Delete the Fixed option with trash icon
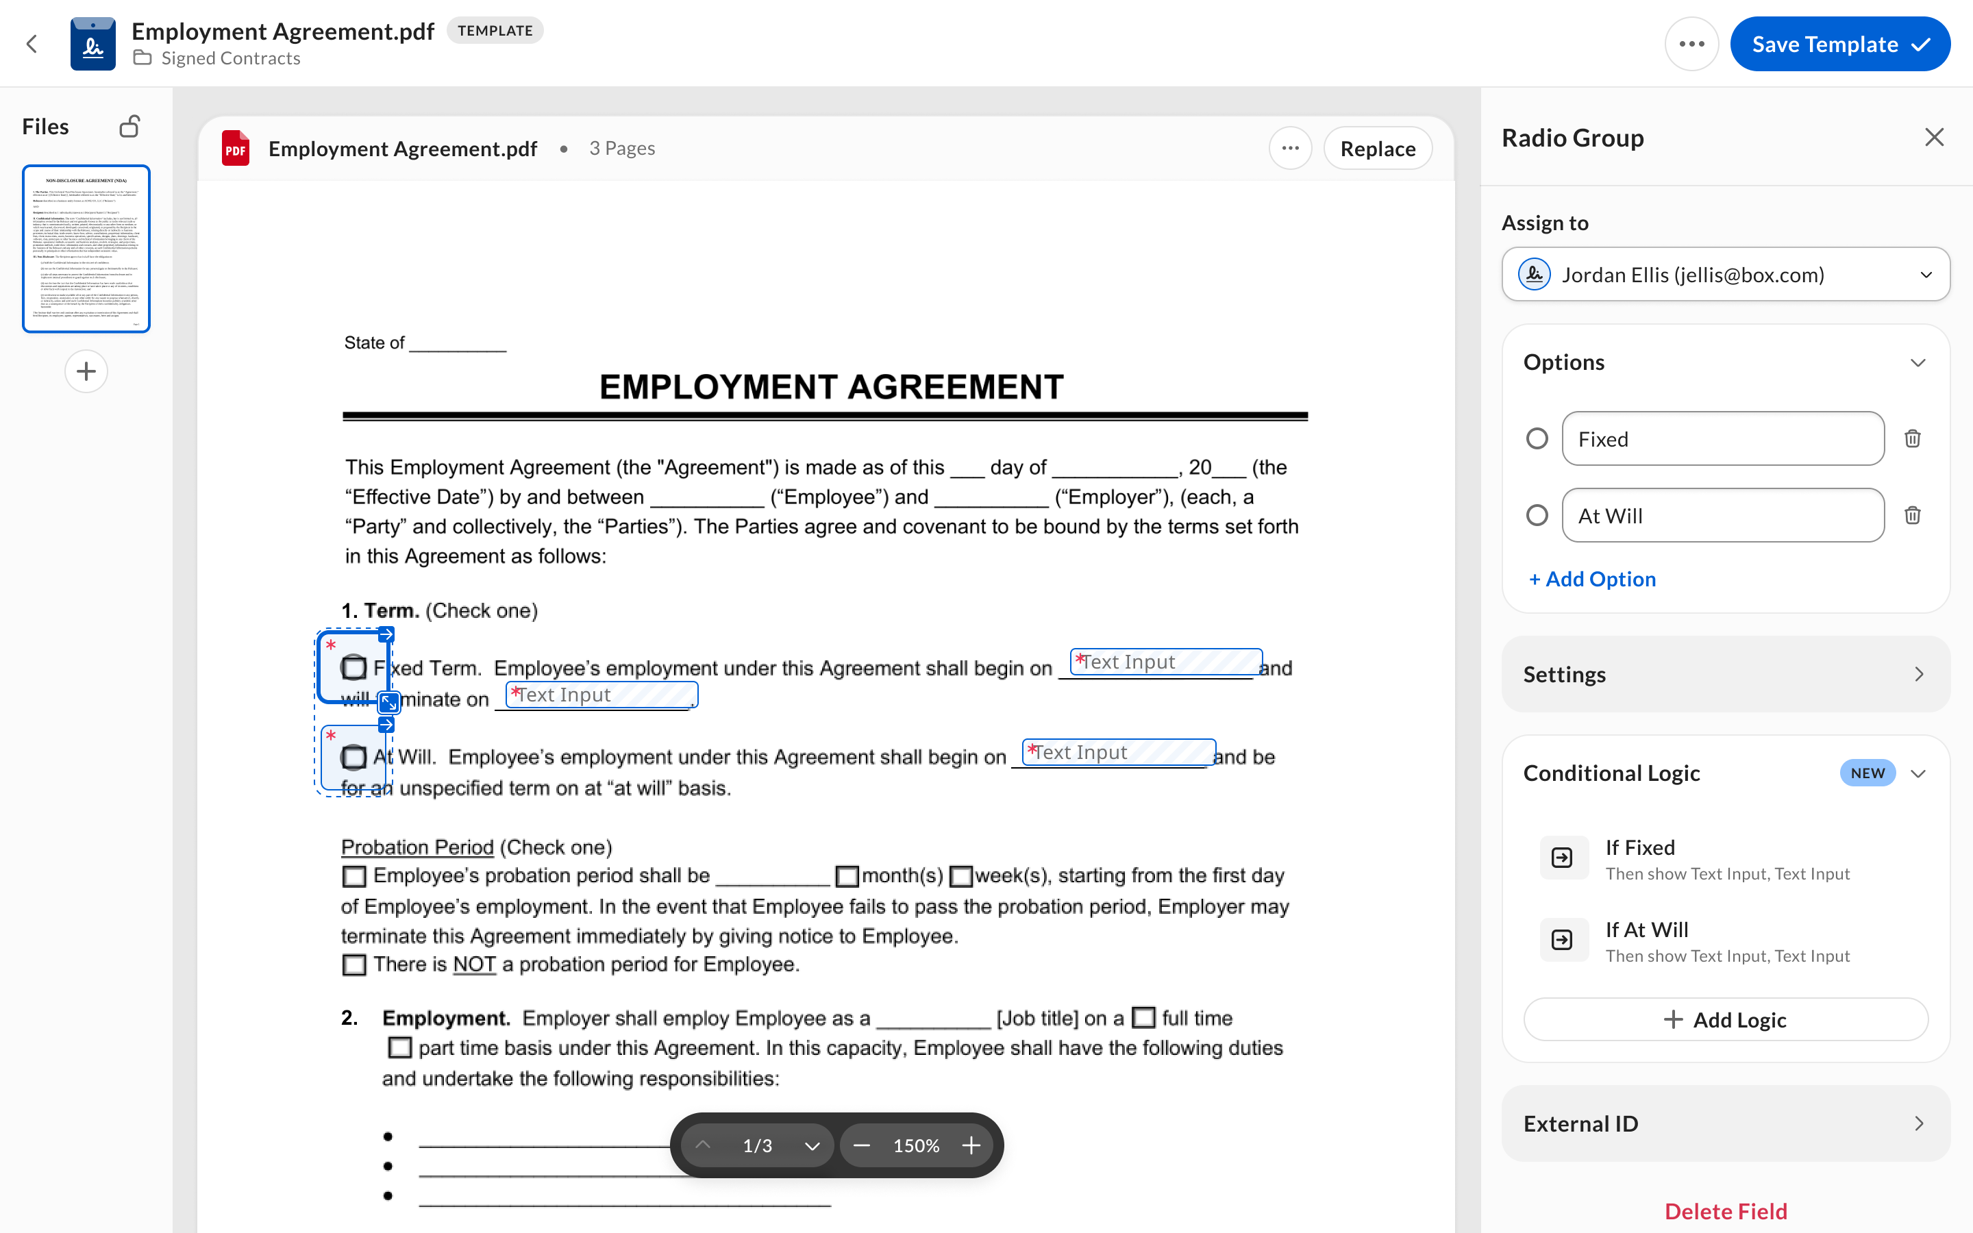Image resolution: width=1973 pixels, height=1233 pixels. (1912, 438)
